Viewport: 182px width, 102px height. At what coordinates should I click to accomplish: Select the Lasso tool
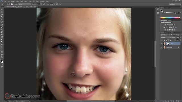(x=2, y=14)
